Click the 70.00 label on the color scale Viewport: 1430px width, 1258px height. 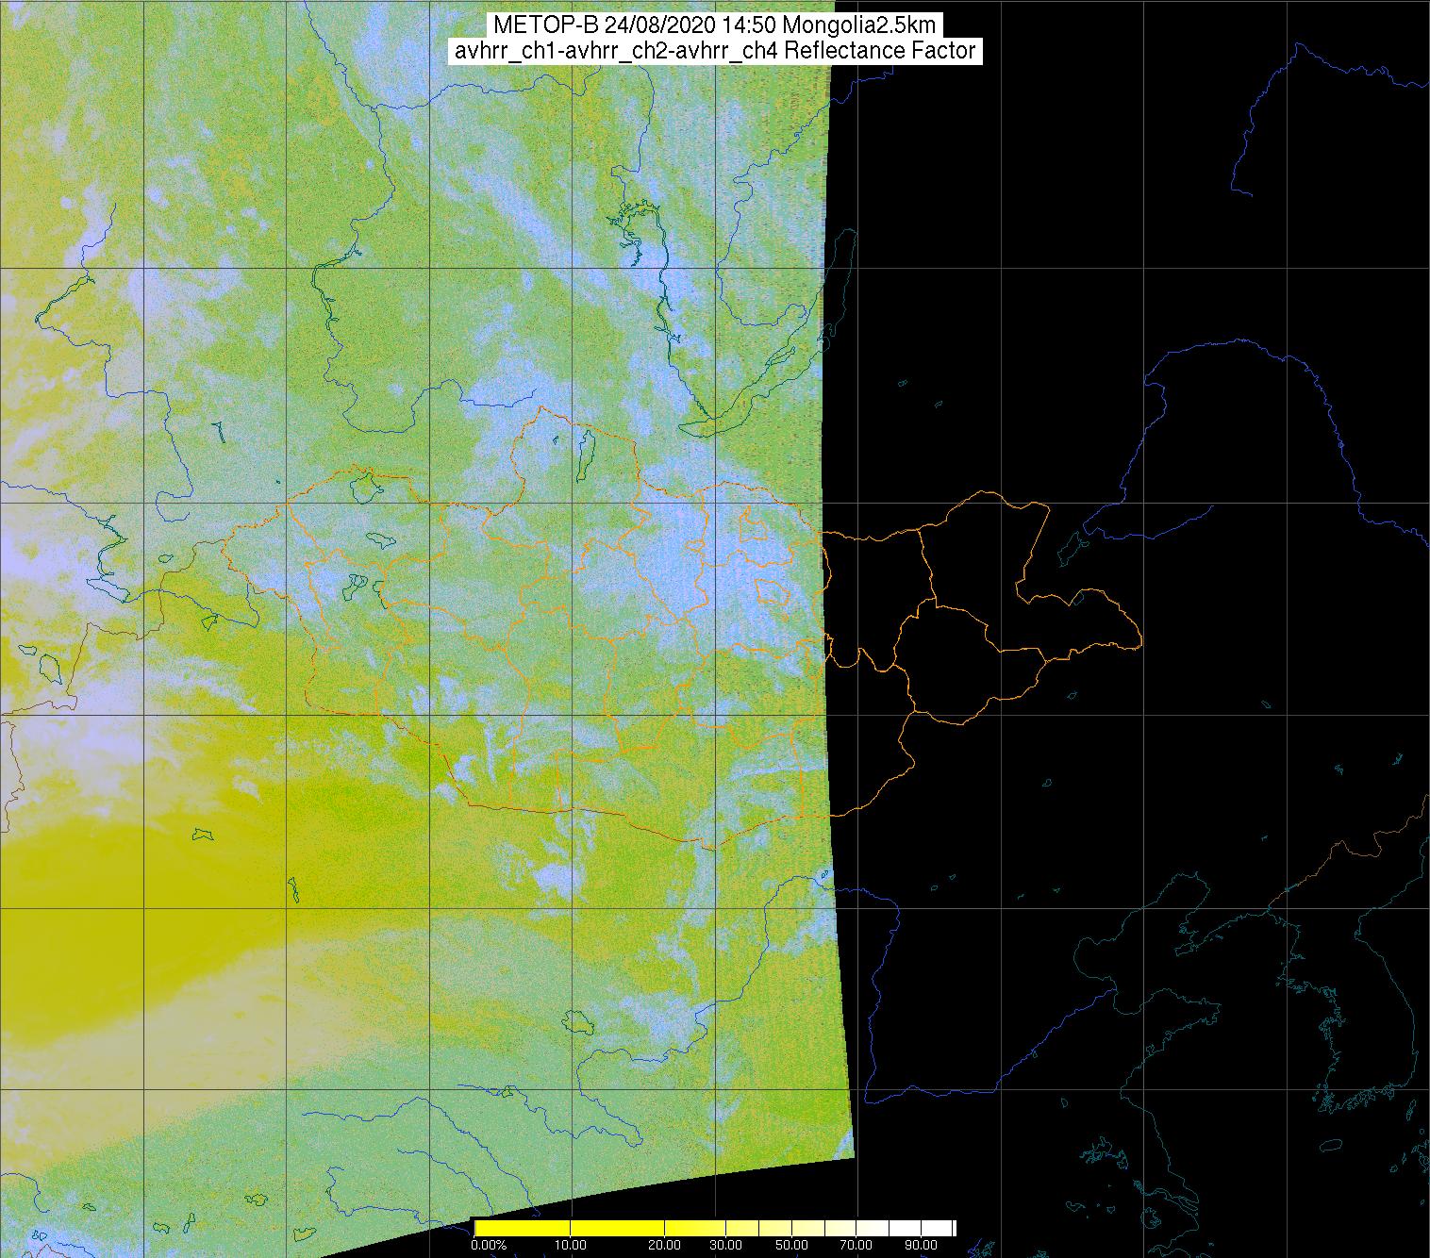(x=856, y=1245)
